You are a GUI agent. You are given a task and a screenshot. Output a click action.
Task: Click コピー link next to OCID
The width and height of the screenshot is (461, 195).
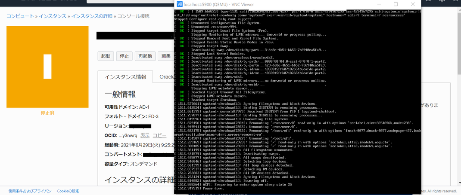click(x=159, y=135)
